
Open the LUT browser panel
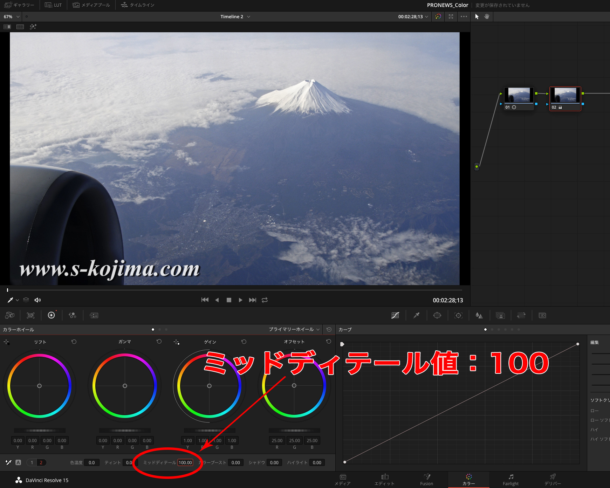point(53,5)
